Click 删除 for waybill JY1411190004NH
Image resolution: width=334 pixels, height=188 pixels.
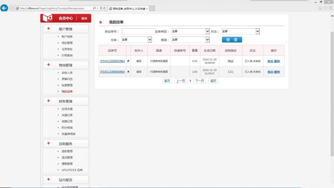(277, 72)
